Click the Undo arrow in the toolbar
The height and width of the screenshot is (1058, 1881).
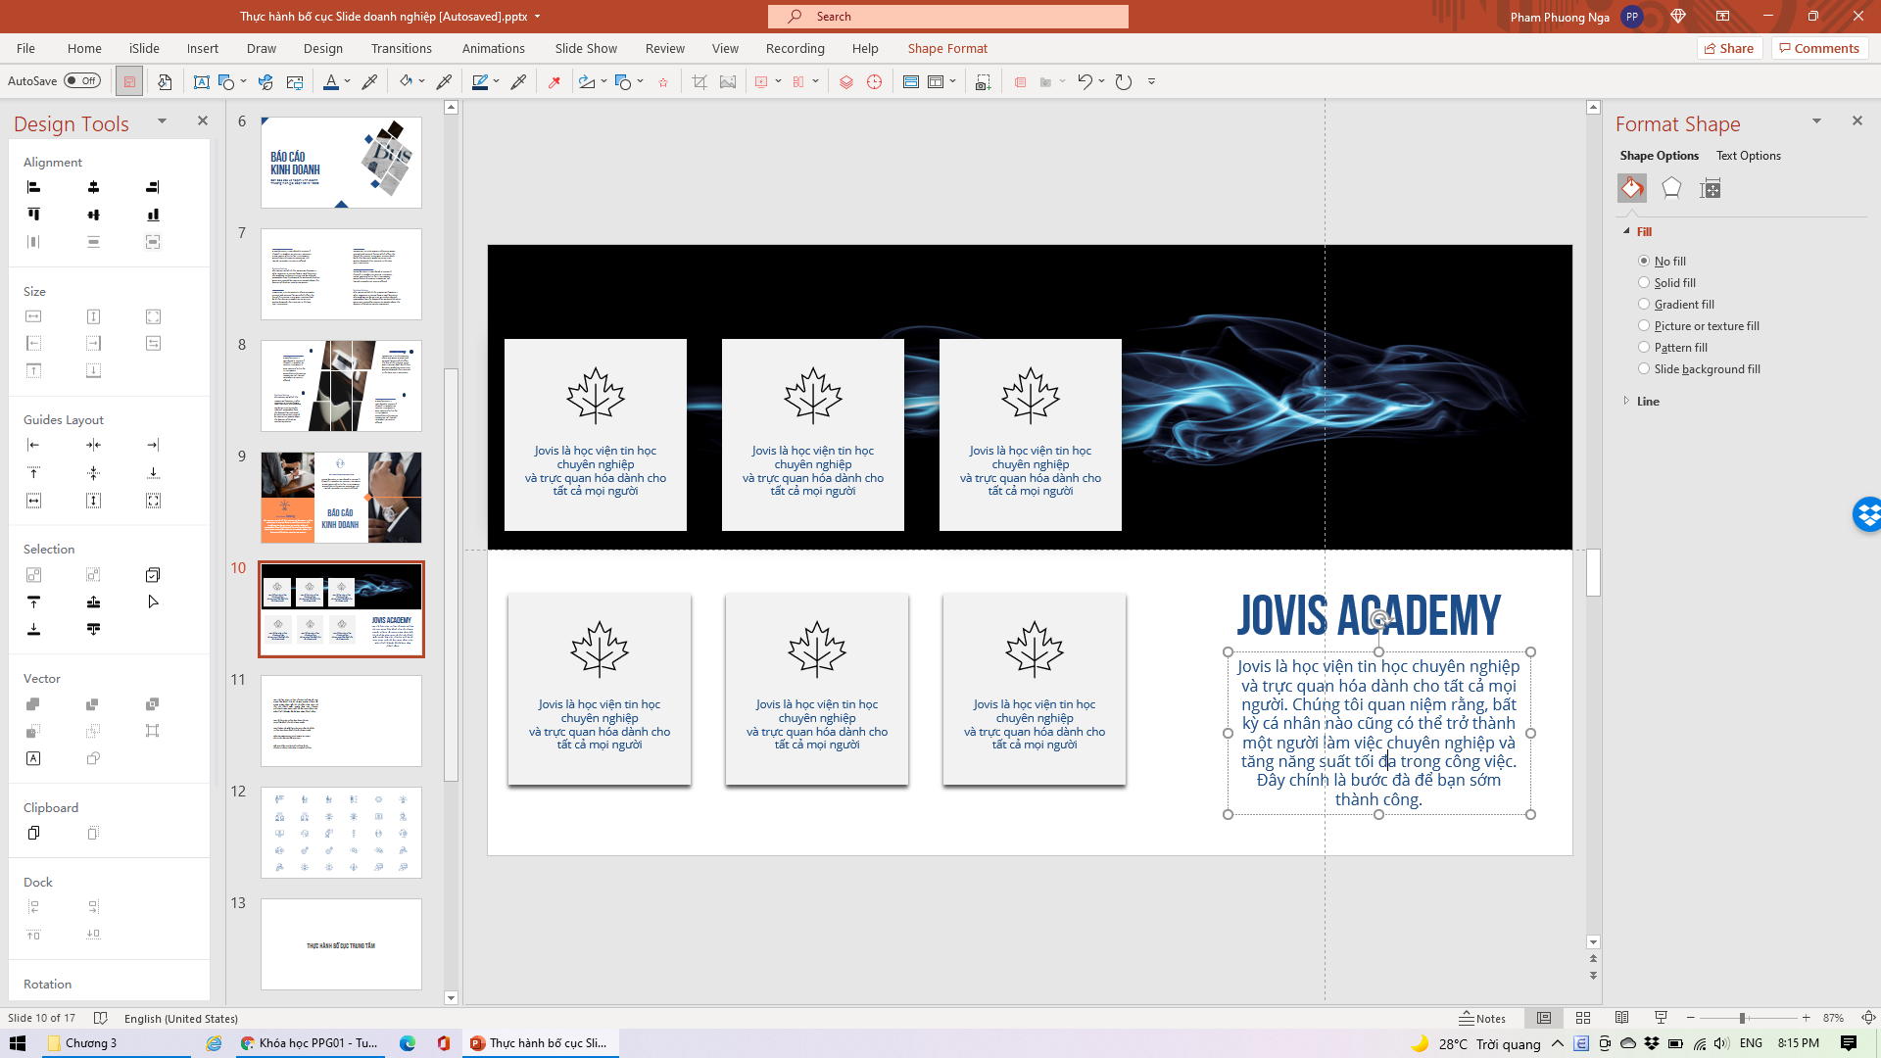(x=1085, y=82)
